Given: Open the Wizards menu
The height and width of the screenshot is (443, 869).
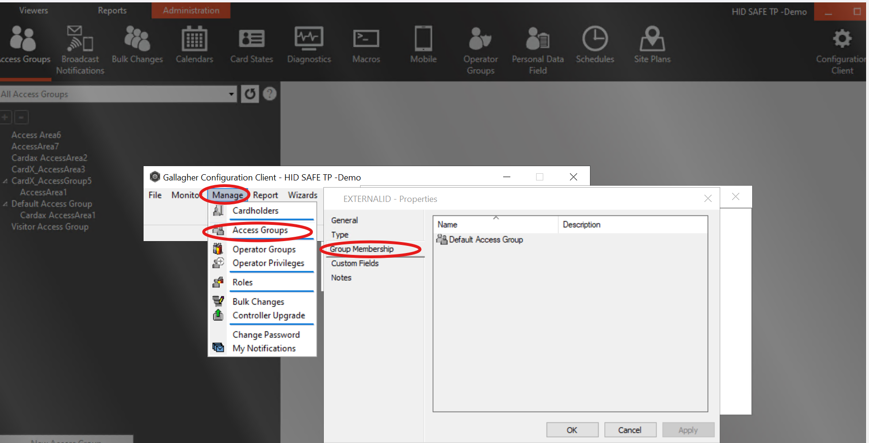Looking at the screenshot, I should pyautogui.click(x=302, y=195).
